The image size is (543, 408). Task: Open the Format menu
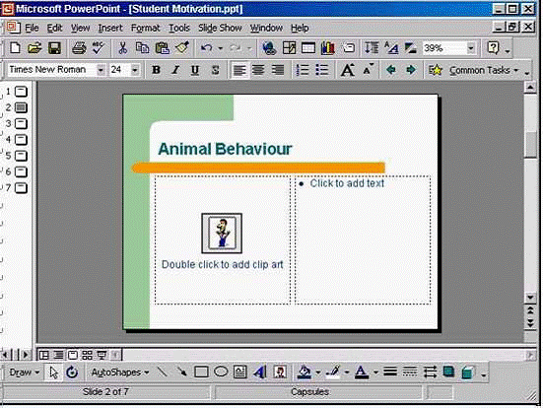coord(145,28)
